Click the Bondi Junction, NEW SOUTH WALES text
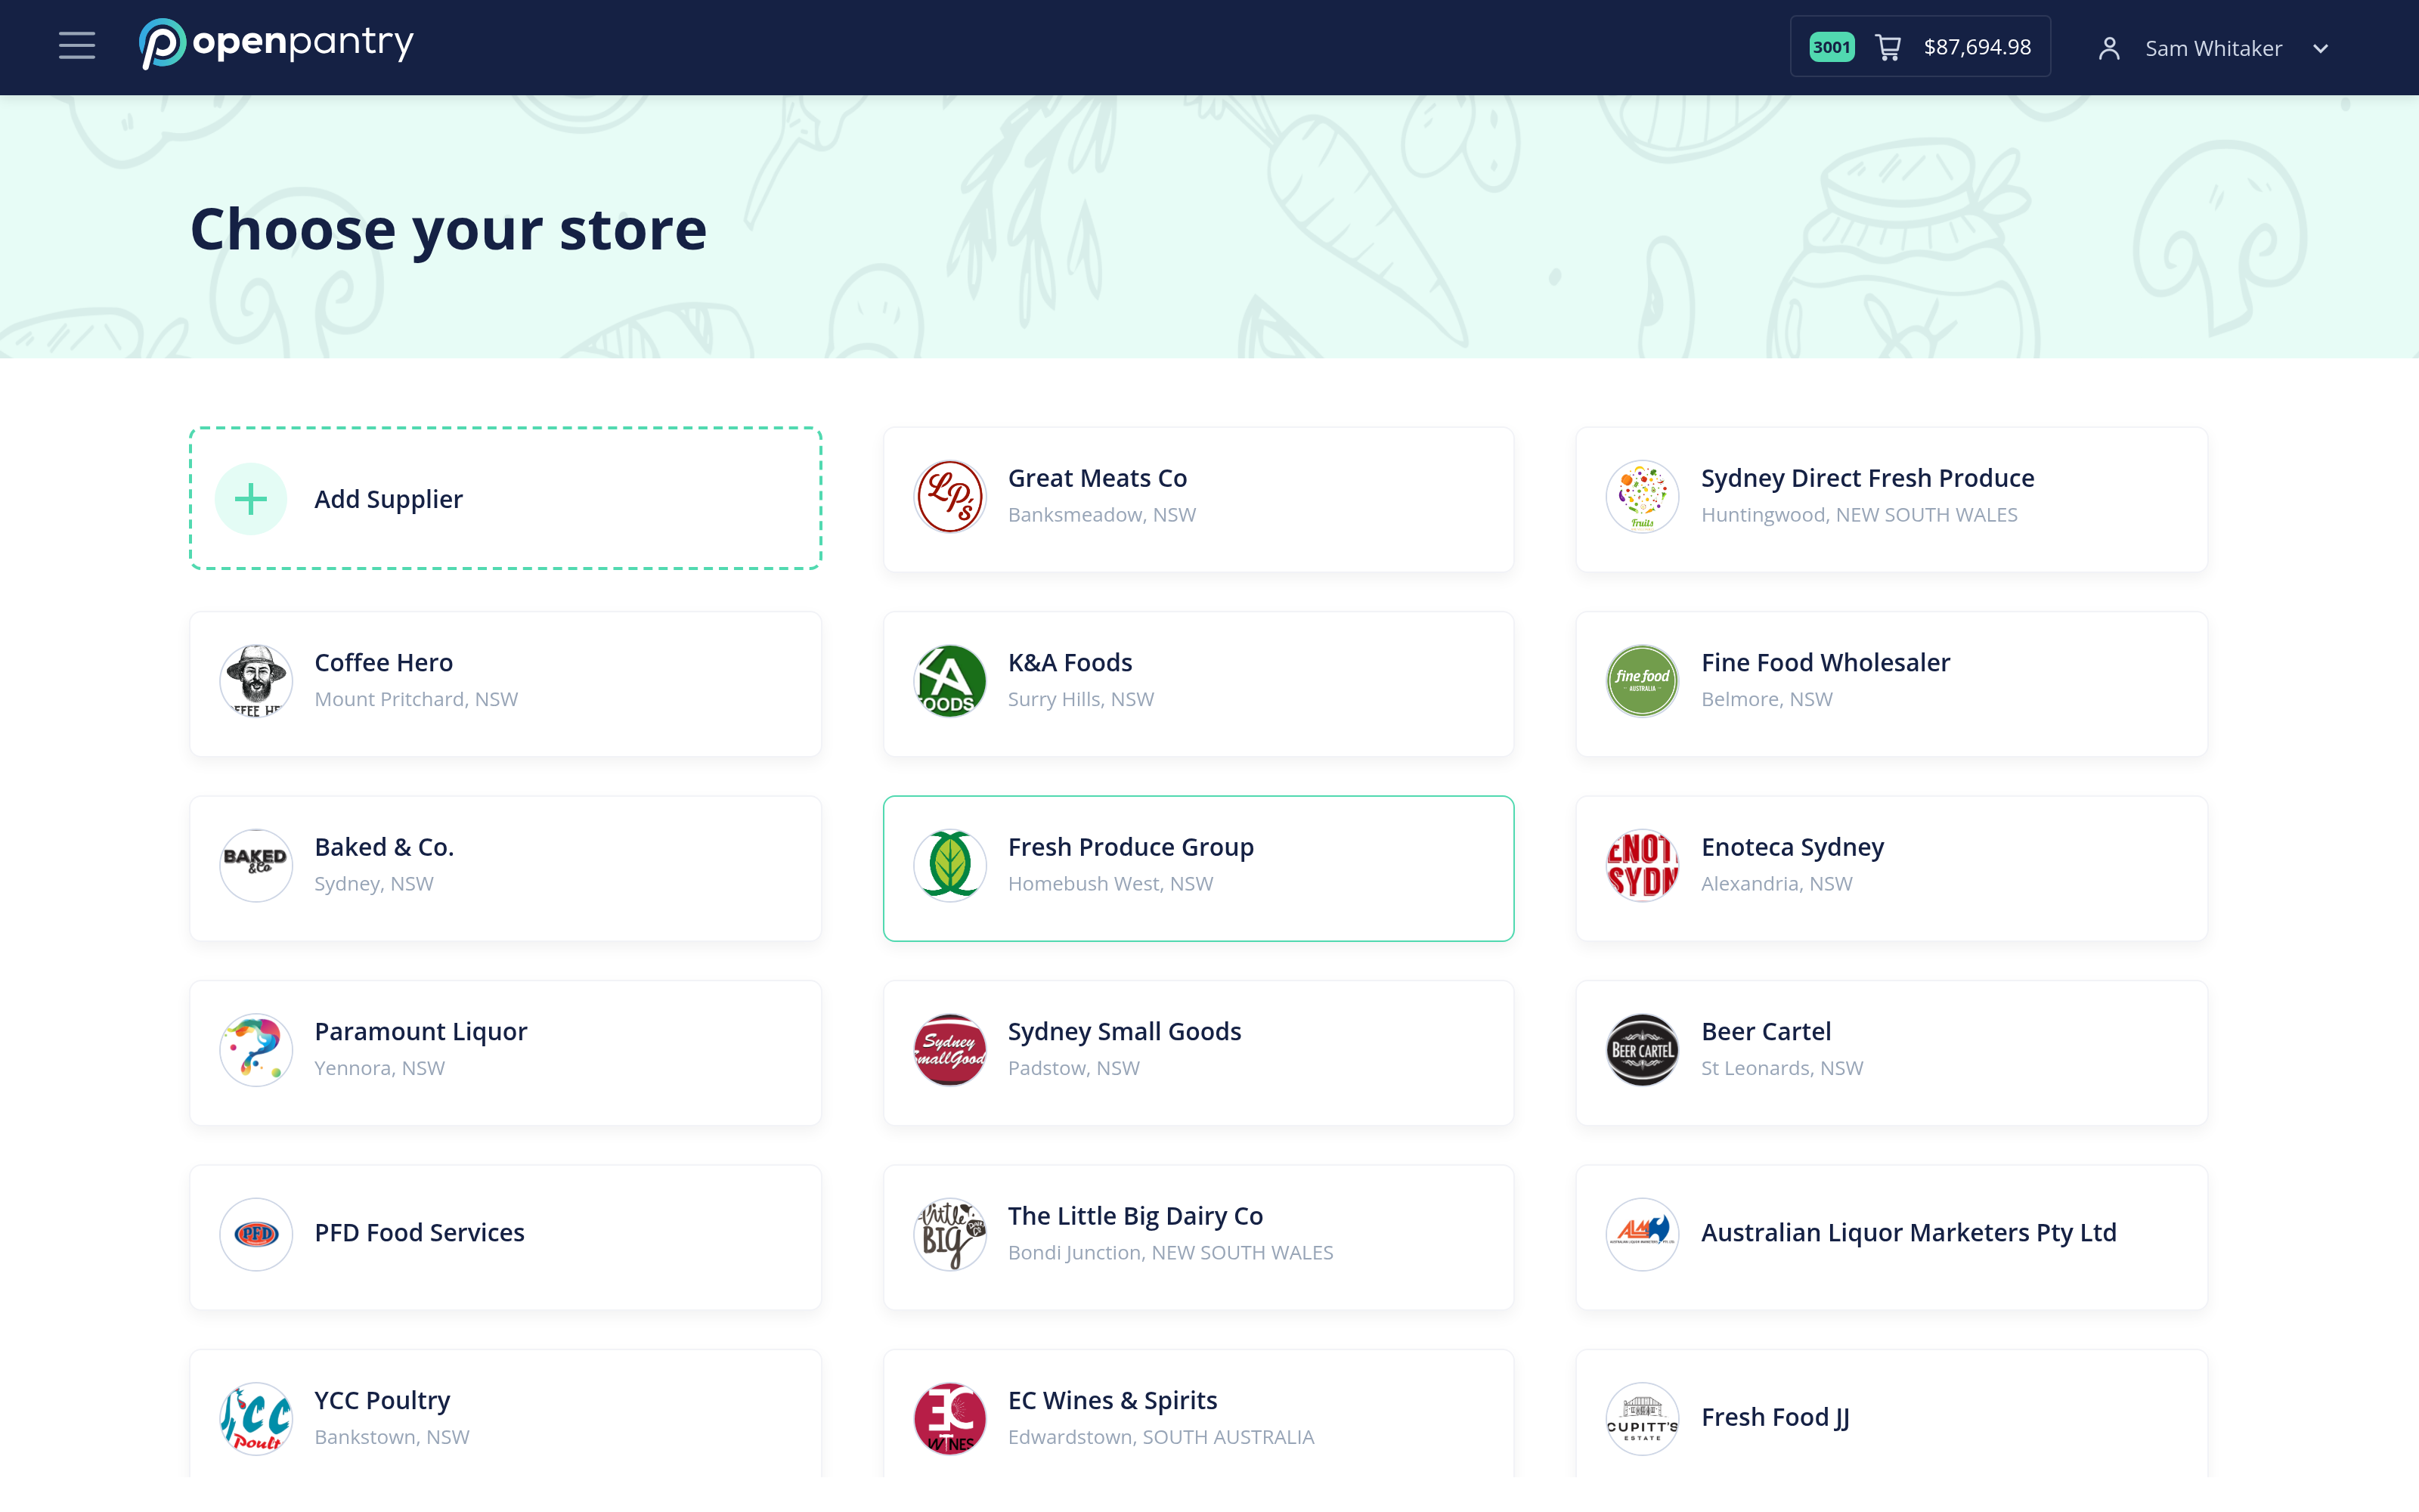Viewport: 2419px width, 1512px height. pos(1170,1252)
